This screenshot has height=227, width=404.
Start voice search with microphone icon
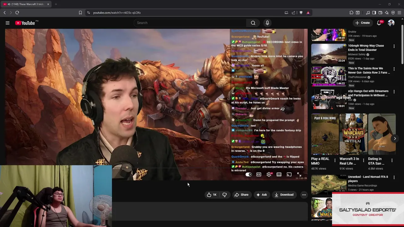click(267, 23)
